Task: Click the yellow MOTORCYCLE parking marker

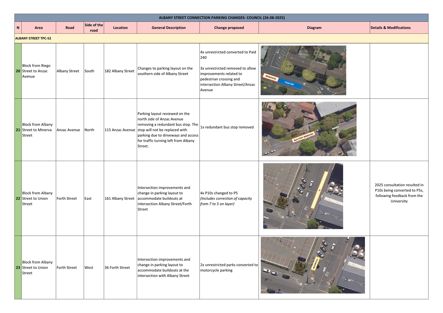Action: pyautogui.click(x=315, y=264)
